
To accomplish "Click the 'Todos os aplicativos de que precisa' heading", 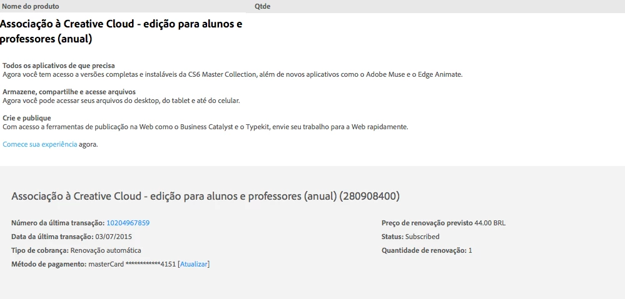I will (59, 66).
